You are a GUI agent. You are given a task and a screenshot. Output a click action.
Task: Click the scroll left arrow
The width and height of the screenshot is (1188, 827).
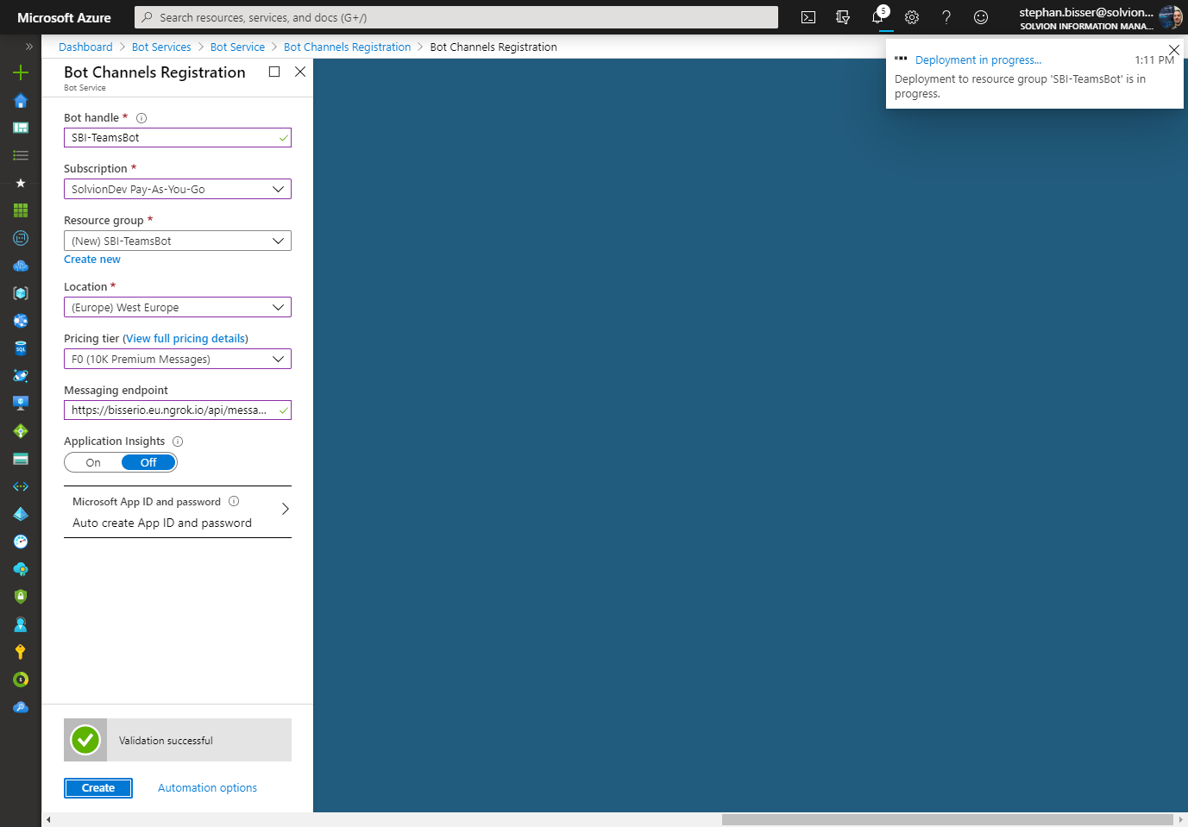tap(48, 820)
